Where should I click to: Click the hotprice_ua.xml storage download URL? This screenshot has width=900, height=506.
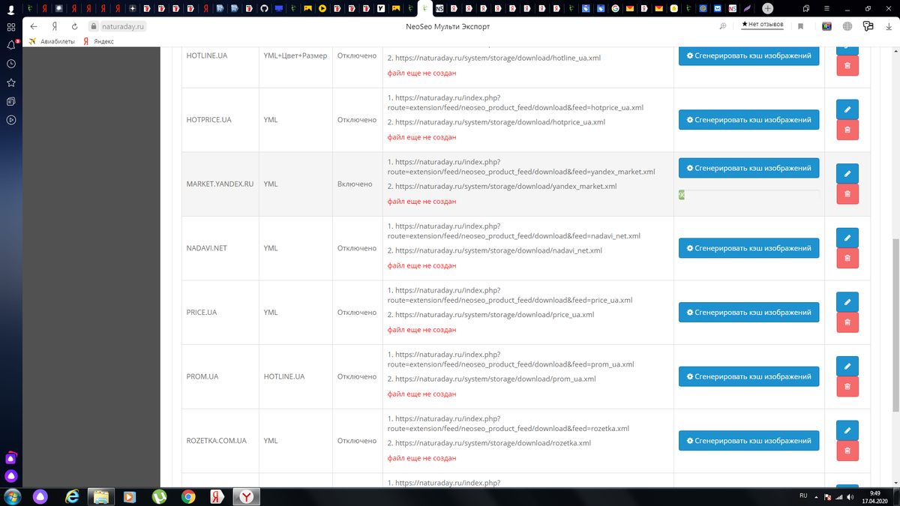pyautogui.click(x=500, y=122)
